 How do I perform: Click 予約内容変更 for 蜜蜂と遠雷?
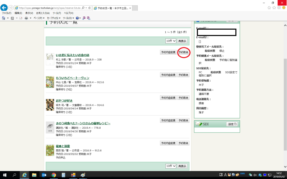(x=168, y=143)
